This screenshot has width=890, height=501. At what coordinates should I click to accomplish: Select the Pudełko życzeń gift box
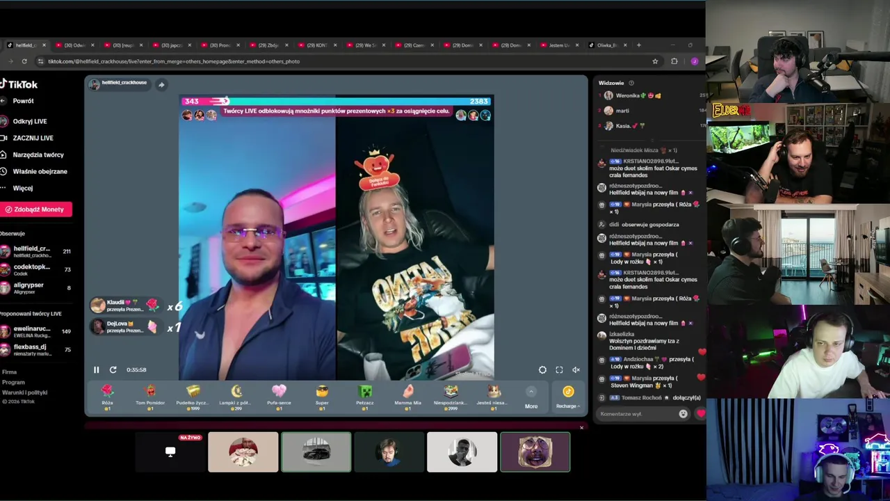point(193,397)
